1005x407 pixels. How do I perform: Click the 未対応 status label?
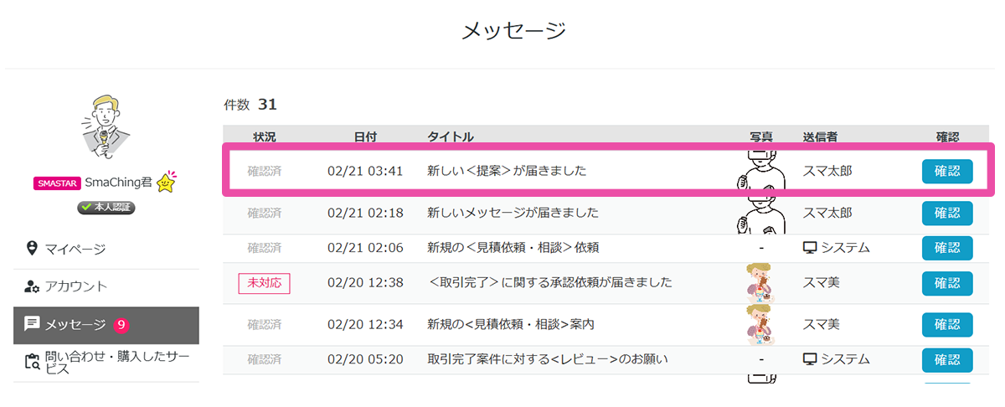264,283
